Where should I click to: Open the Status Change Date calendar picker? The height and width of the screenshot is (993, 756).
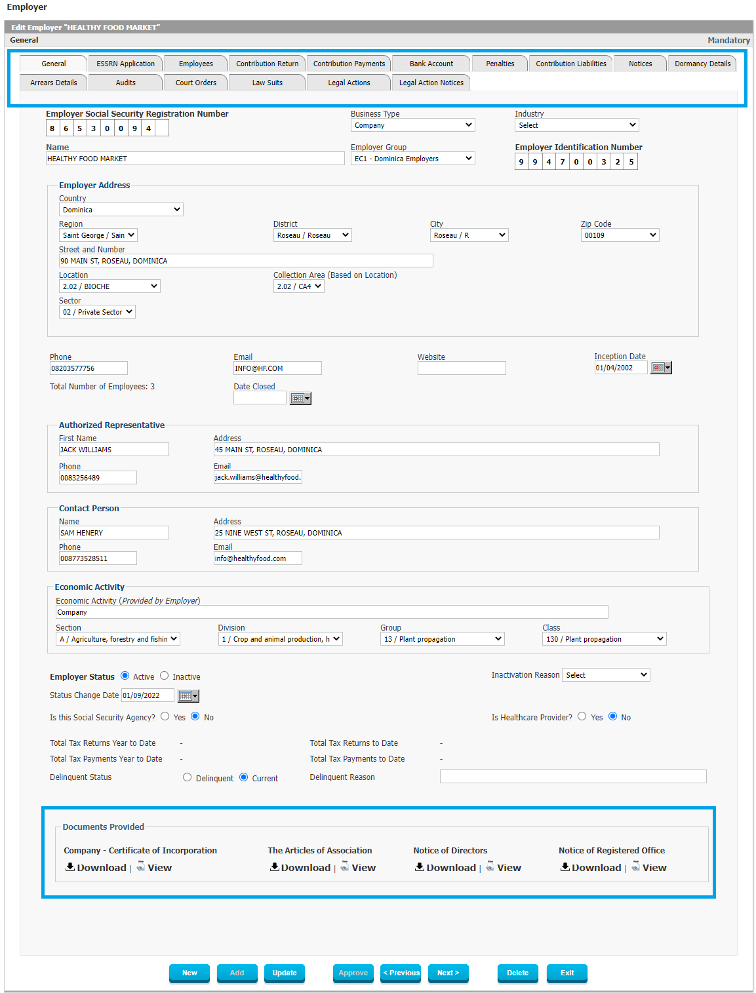pyautogui.click(x=188, y=695)
